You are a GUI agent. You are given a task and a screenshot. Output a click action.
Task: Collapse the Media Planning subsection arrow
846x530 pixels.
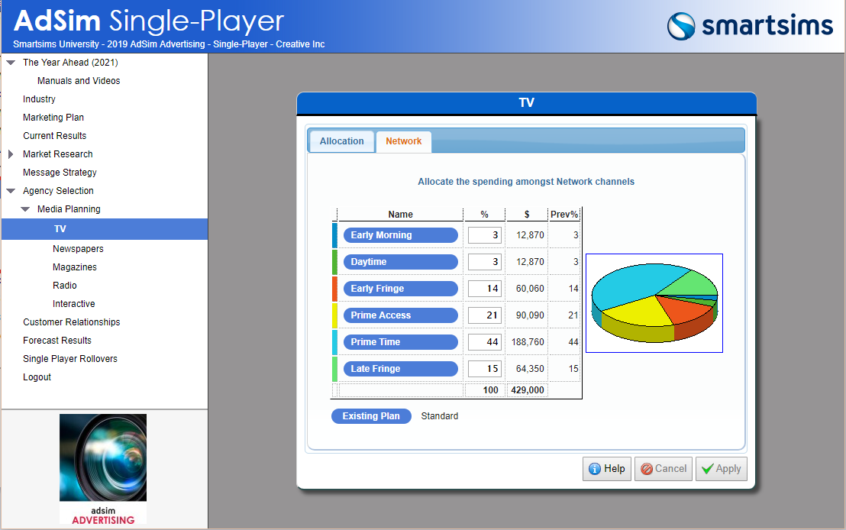[25, 209]
